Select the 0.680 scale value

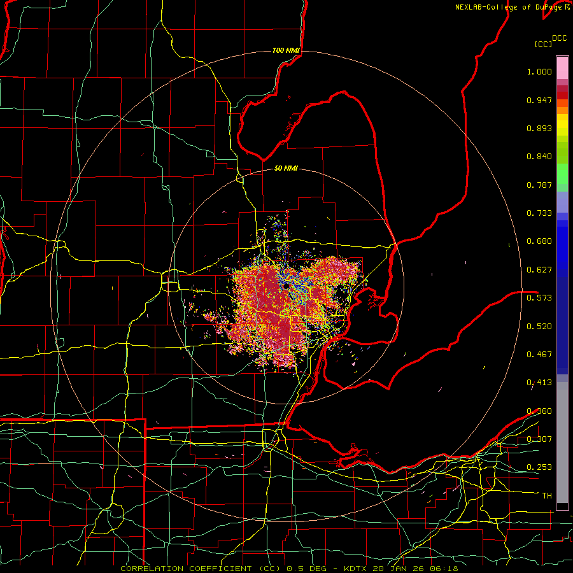(x=539, y=241)
